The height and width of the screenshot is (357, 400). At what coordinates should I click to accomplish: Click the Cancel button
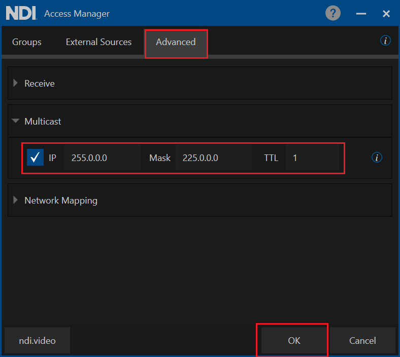pyautogui.click(x=362, y=340)
